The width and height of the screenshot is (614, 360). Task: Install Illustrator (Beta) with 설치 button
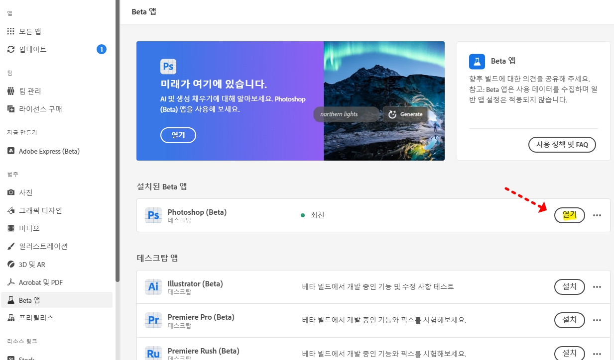point(570,287)
